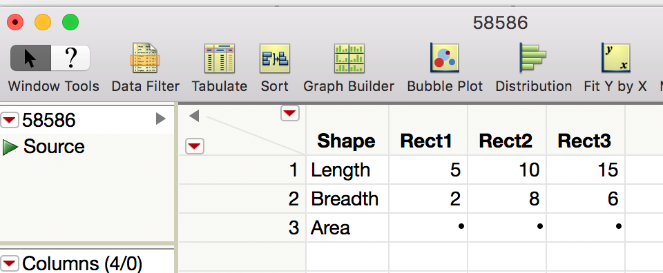Click the gray arrow beside the 58586 table name

(x=161, y=119)
